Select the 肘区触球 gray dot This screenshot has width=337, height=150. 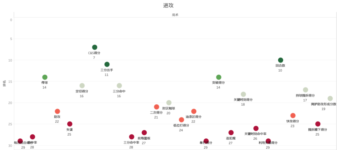(x=169, y=102)
